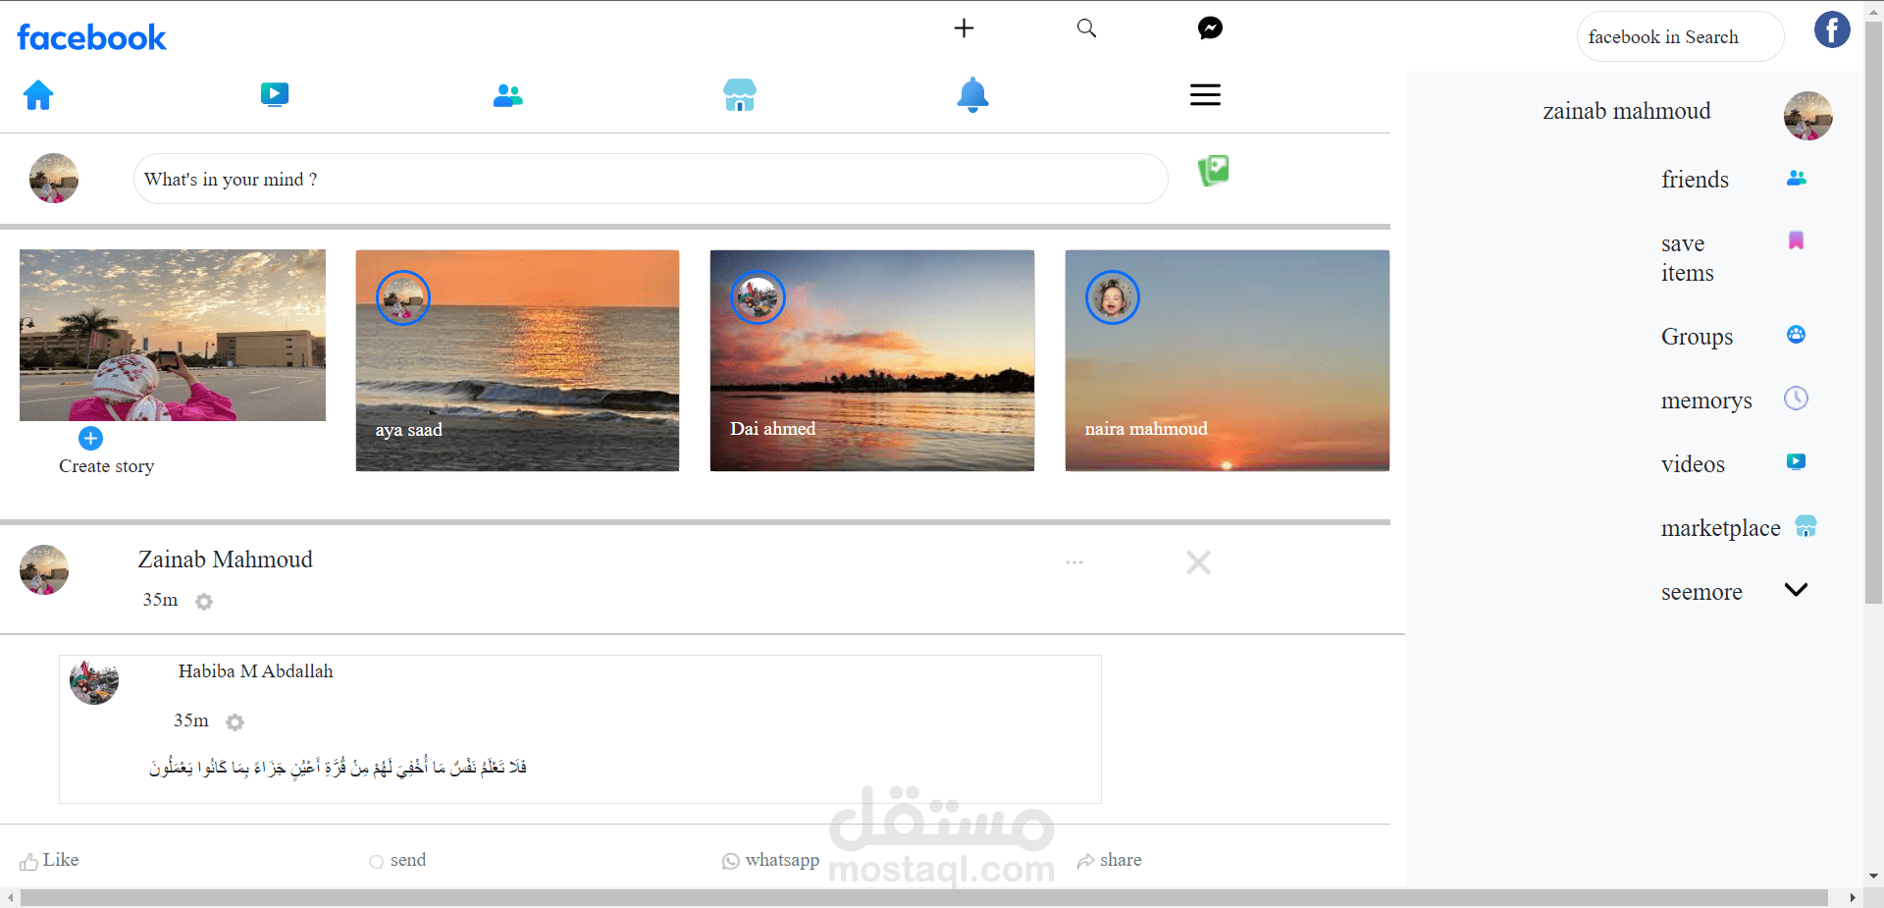The height and width of the screenshot is (908, 1884).
Task: Open the Watch video tab icon
Action: (x=275, y=94)
